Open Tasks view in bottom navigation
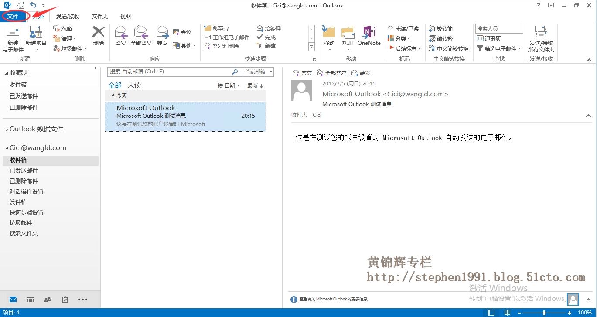597x317 pixels. [65, 300]
